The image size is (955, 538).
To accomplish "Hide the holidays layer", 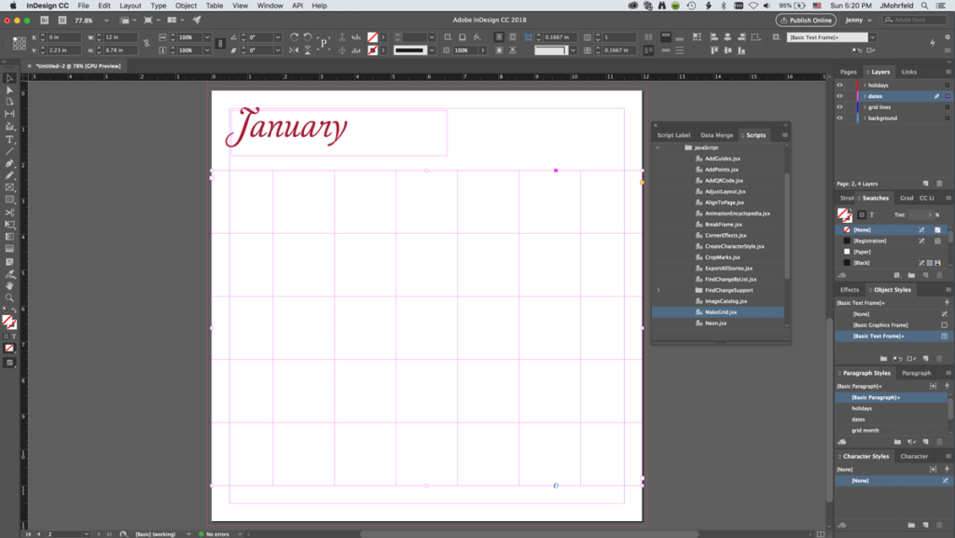I will (839, 85).
